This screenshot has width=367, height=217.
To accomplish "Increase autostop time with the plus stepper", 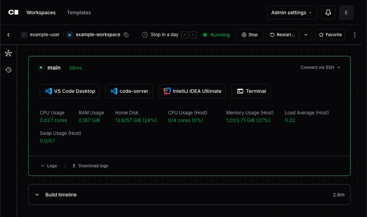I will [x=193, y=34].
